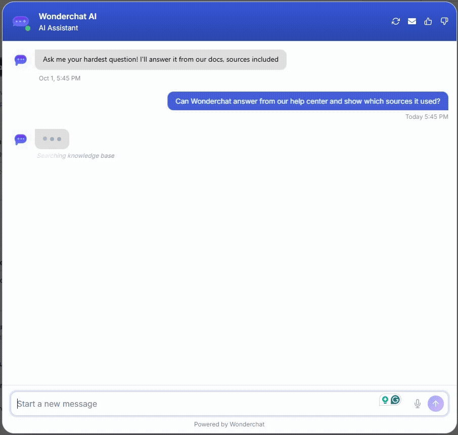Open the Grammarly icon in message box
This screenshot has height=435, width=458.
pyautogui.click(x=395, y=399)
